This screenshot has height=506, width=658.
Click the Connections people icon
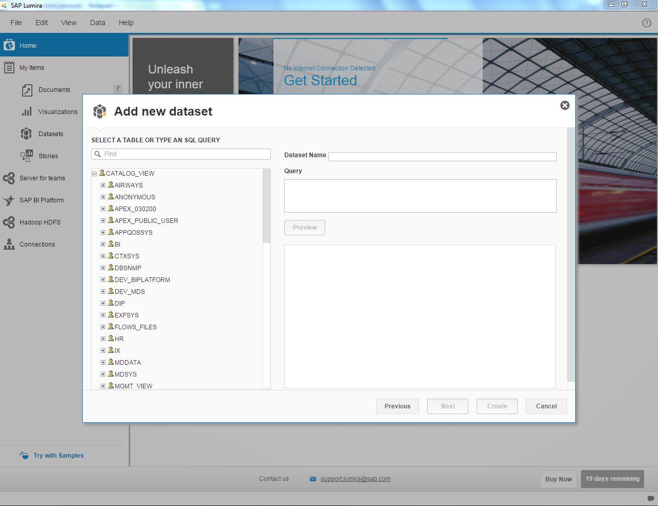(x=9, y=244)
